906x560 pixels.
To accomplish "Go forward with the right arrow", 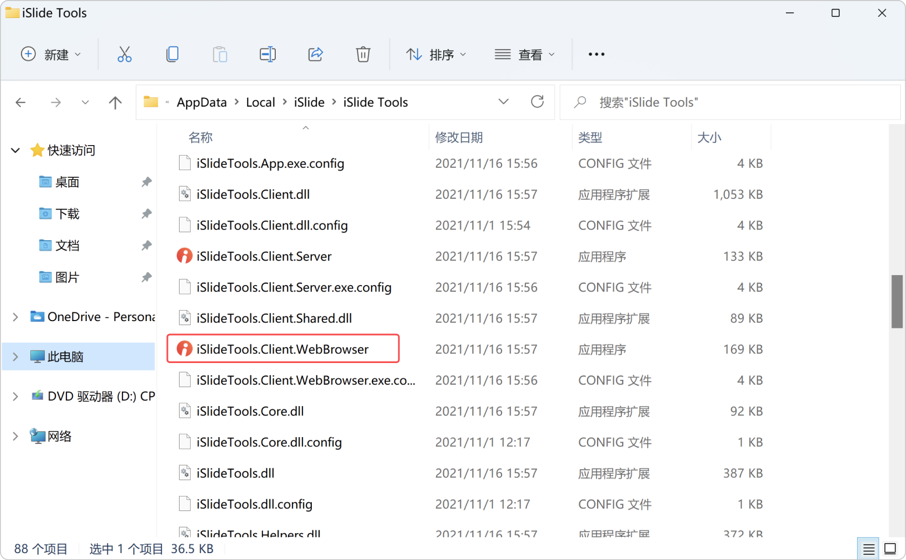I will click(55, 103).
